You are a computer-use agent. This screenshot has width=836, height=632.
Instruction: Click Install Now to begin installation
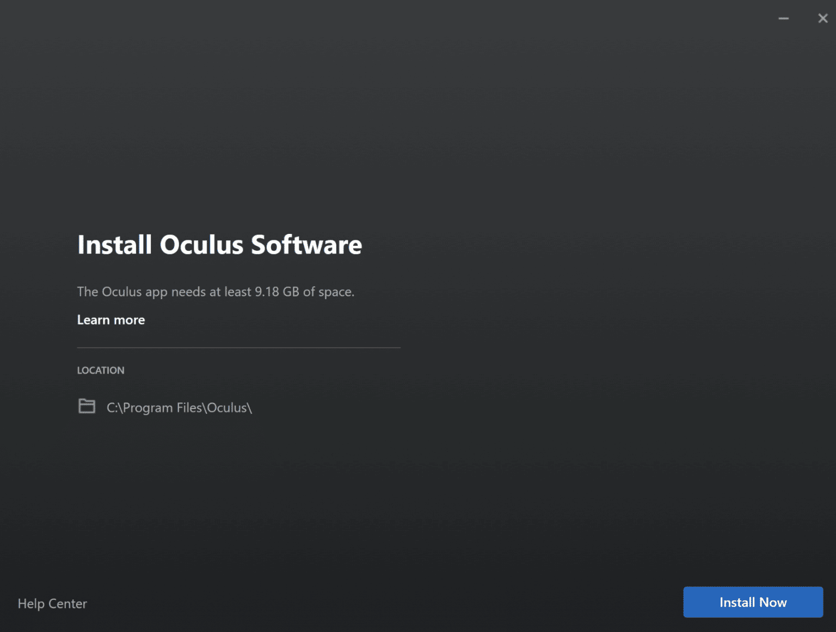[x=753, y=602]
